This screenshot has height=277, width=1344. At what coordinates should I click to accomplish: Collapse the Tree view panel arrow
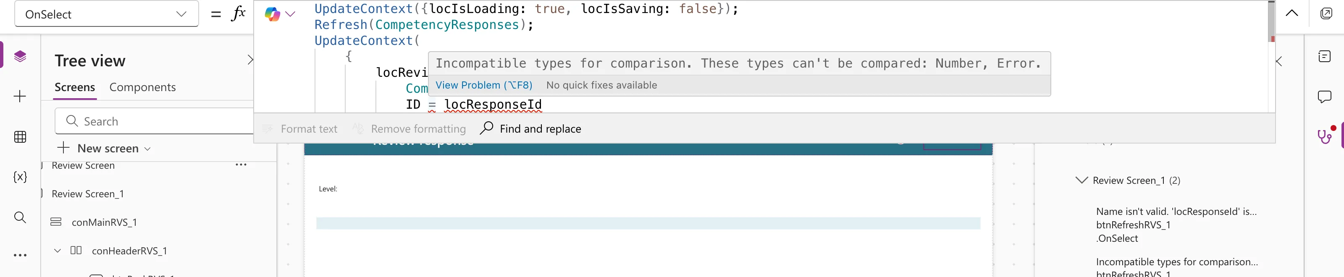click(x=250, y=60)
